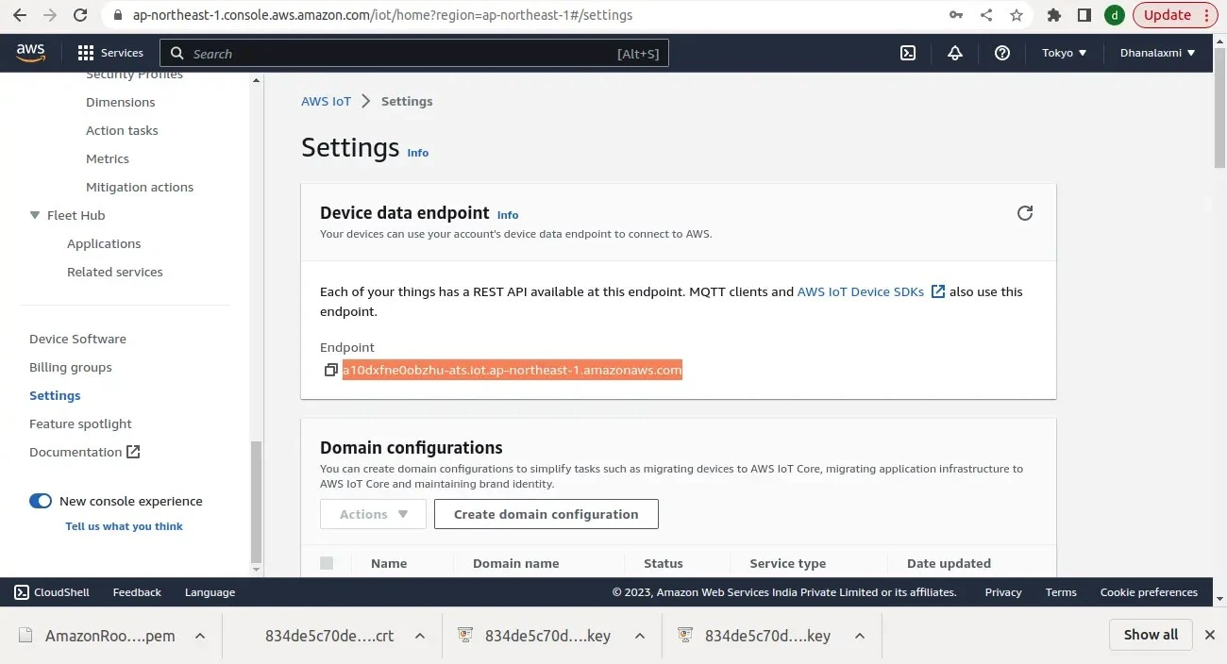Open Mitigation actions in the sidebar
Image resolution: width=1227 pixels, height=664 pixels.
[140, 187]
